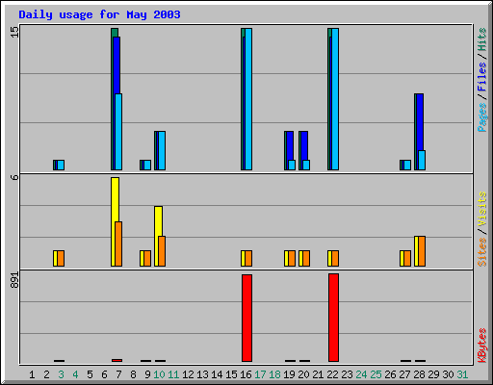Click the 'Hits' legend label
This screenshot has width=493, height=385.
pos(481,39)
